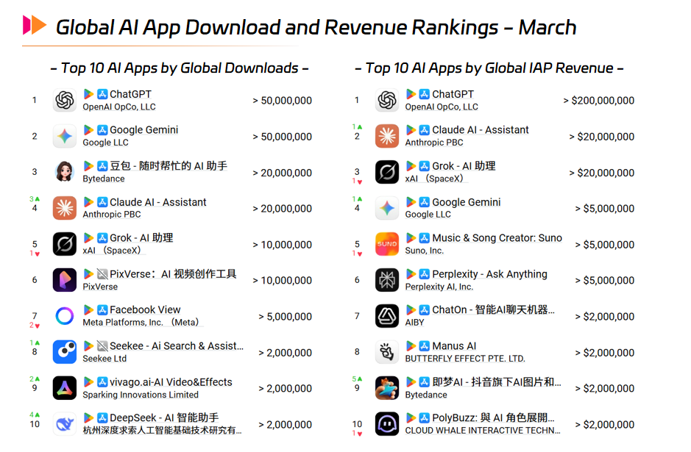691x452 pixels.
Task: Select the Top 10 Global Downloads heading
Action: [179, 68]
